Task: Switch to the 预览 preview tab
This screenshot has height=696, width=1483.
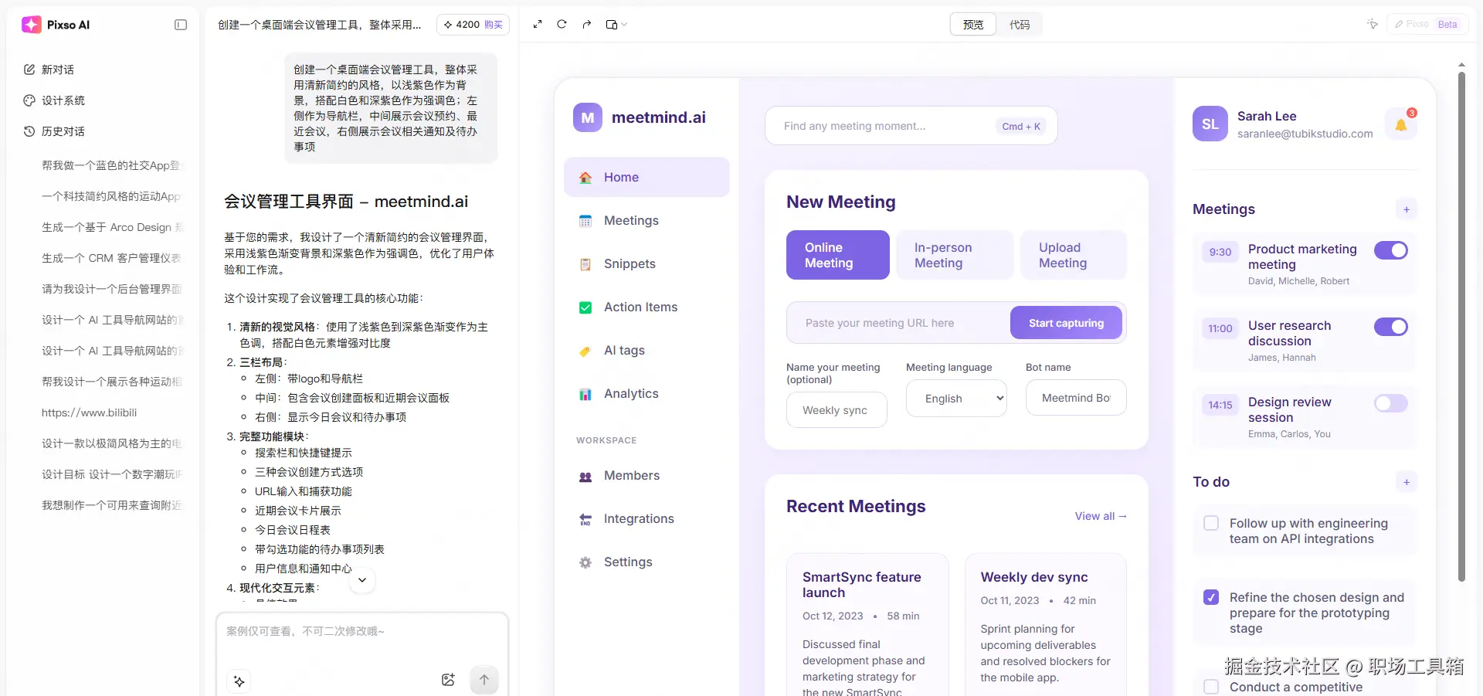Action: coord(973,25)
